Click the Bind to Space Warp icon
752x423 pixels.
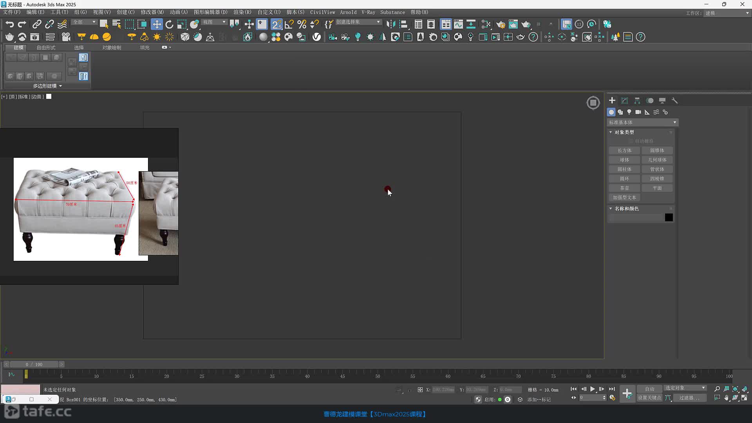tap(62, 24)
